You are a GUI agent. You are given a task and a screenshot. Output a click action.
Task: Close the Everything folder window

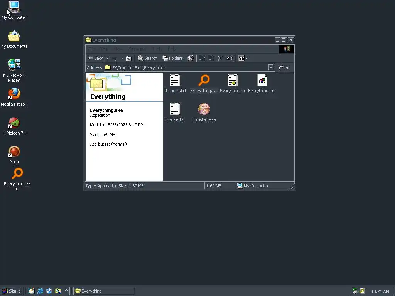click(291, 40)
